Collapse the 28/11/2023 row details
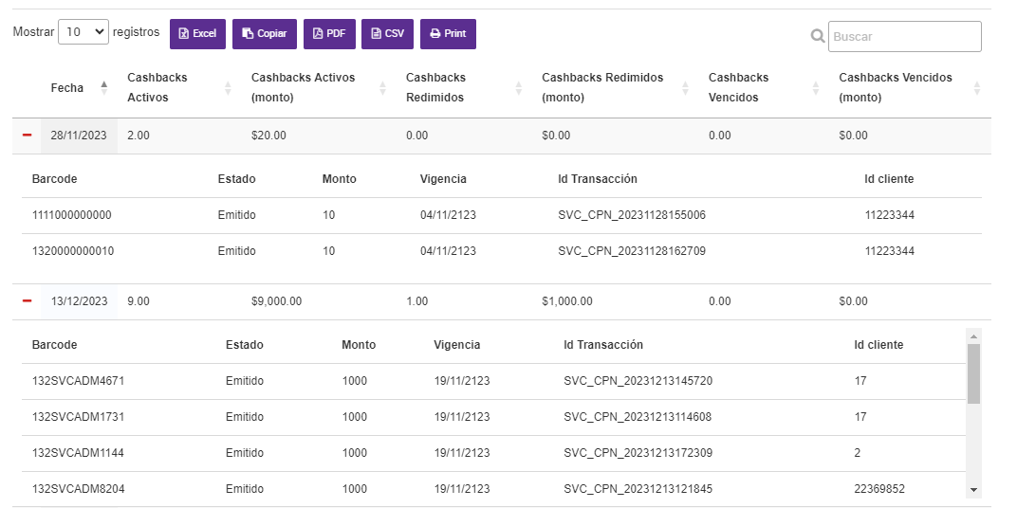The height and width of the screenshot is (508, 1017). tap(27, 136)
